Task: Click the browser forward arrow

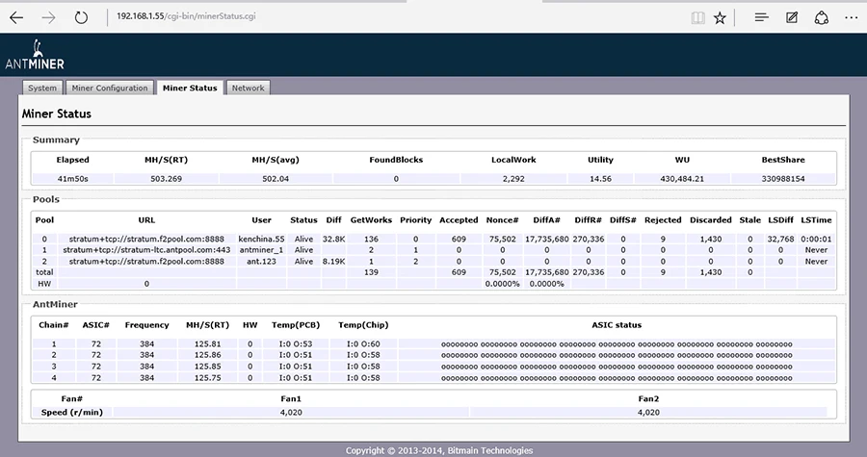Action: pos(49,17)
